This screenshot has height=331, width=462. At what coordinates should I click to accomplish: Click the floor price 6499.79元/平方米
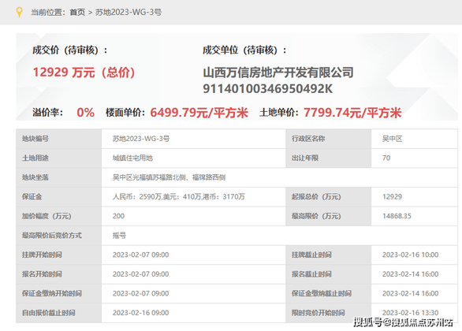pyautogui.click(x=199, y=113)
